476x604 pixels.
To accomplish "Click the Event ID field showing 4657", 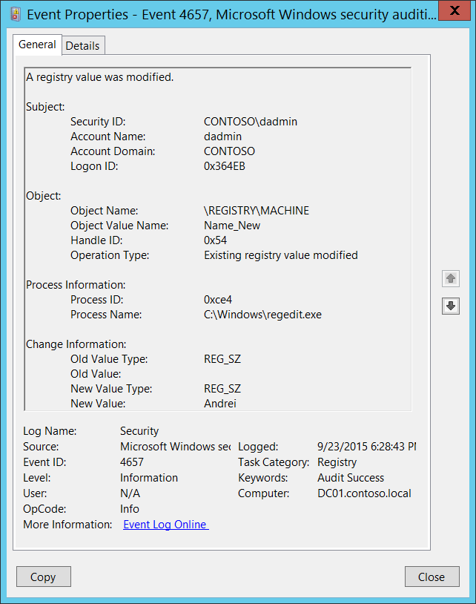I will coord(132,462).
